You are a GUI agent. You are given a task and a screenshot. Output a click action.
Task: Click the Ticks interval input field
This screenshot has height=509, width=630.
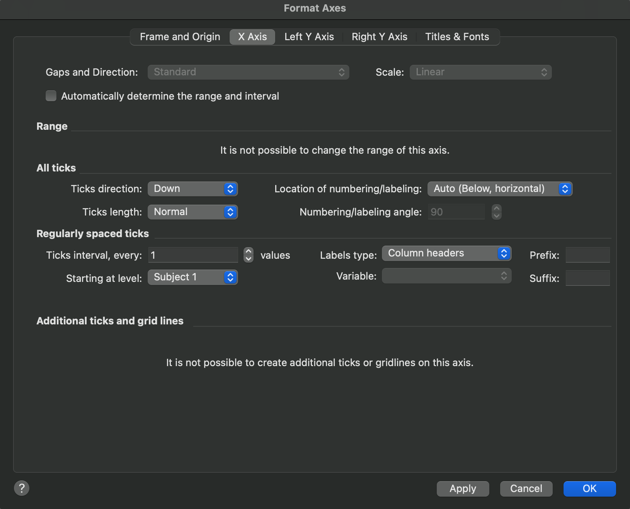193,255
